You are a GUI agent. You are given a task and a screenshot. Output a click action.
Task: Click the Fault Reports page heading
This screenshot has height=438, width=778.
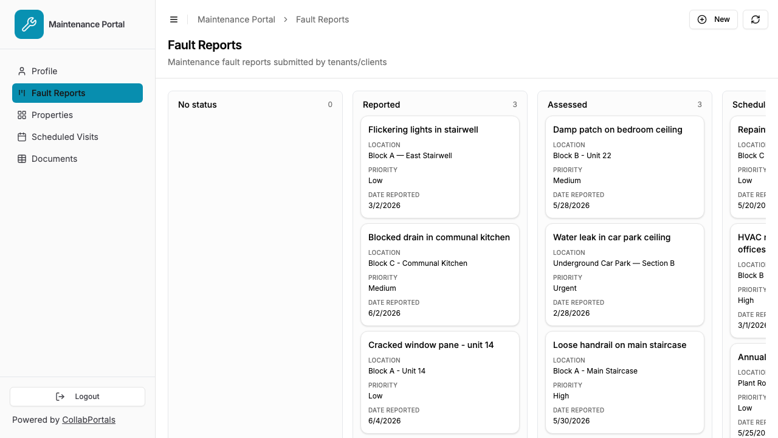[x=205, y=45]
